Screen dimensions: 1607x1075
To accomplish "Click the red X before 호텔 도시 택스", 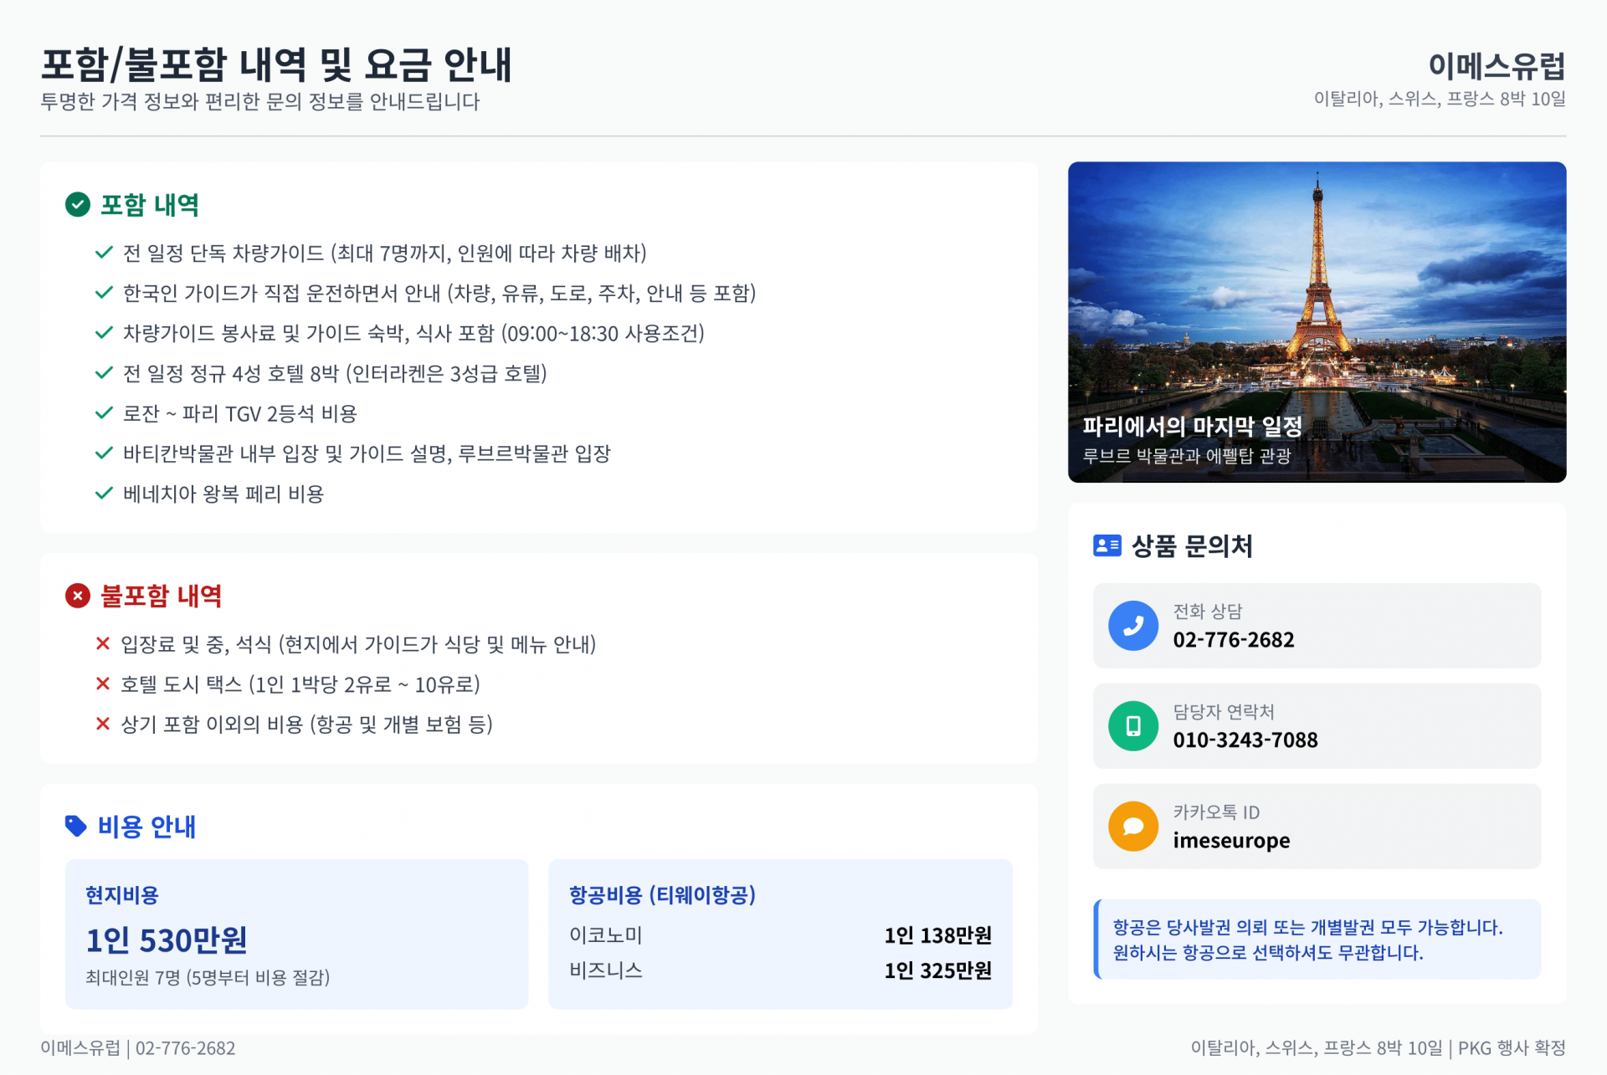I will pos(103,683).
